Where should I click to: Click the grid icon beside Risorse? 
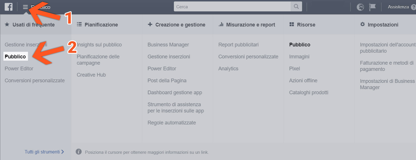(x=292, y=24)
